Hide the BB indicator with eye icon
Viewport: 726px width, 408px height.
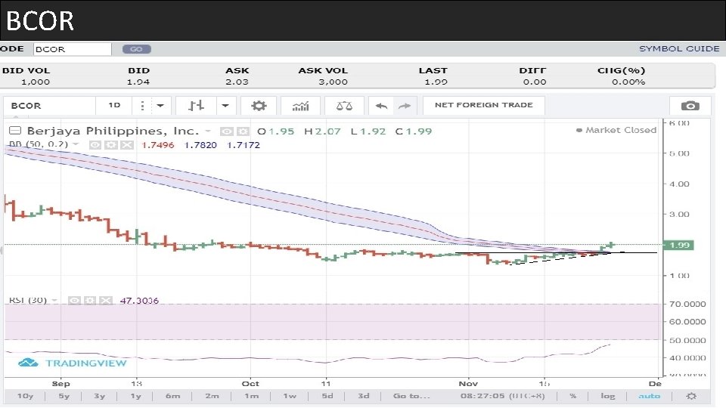click(95, 145)
